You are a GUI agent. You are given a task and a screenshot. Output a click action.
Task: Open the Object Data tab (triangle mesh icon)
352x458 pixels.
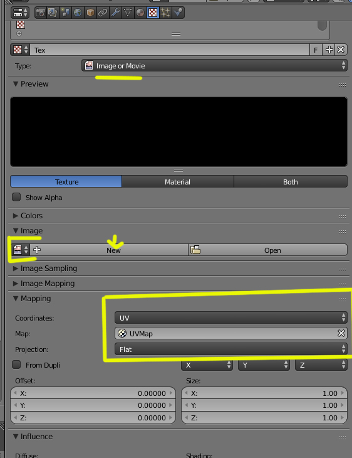click(128, 13)
